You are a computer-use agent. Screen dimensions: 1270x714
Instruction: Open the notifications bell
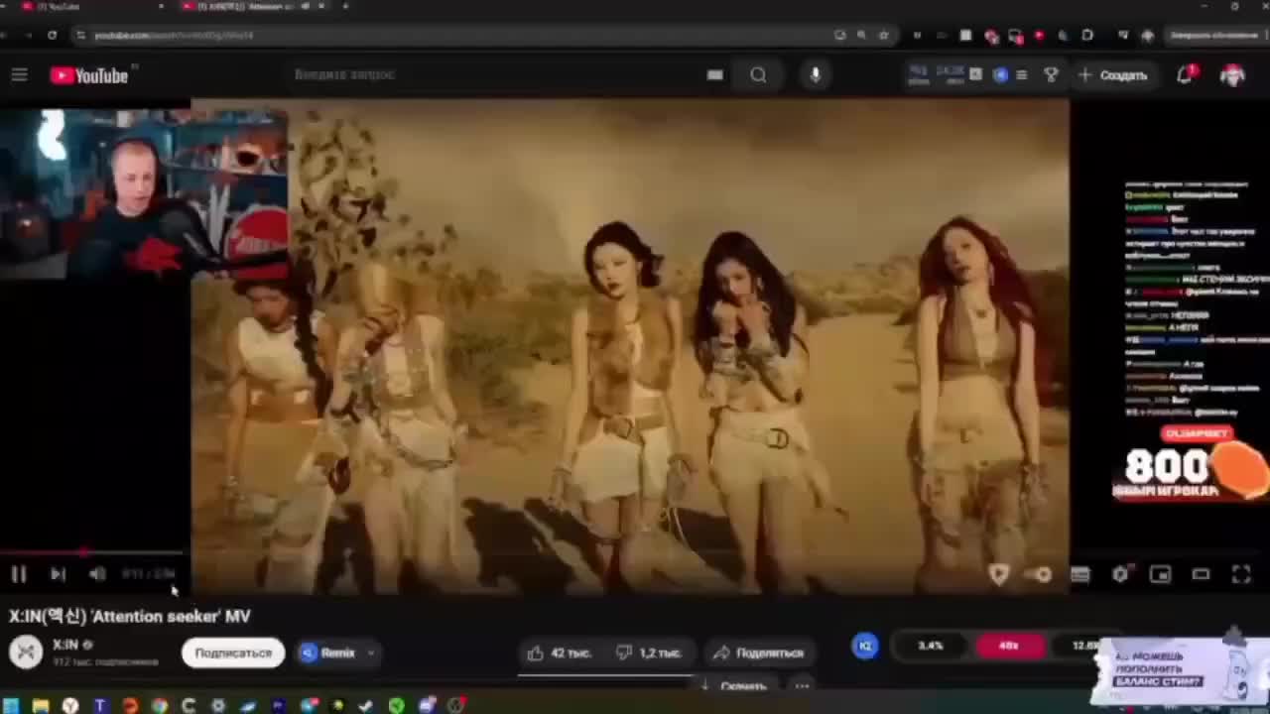click(1185, 75)
